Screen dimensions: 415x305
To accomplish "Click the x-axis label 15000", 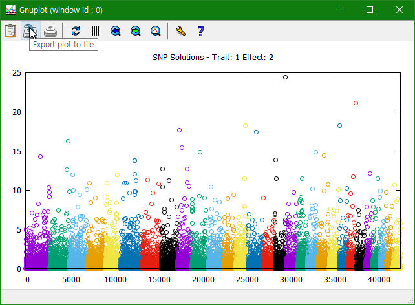I will click(x=159, y=280).
